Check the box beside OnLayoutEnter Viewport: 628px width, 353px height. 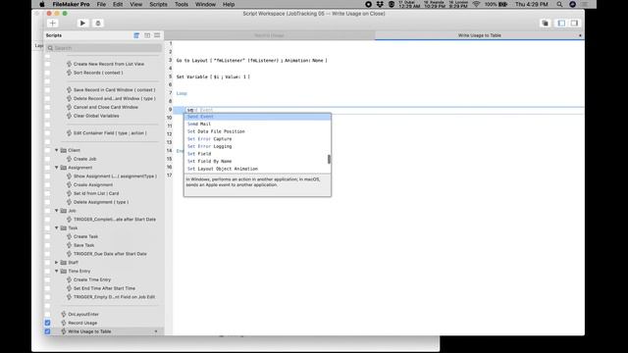[48, 314]
